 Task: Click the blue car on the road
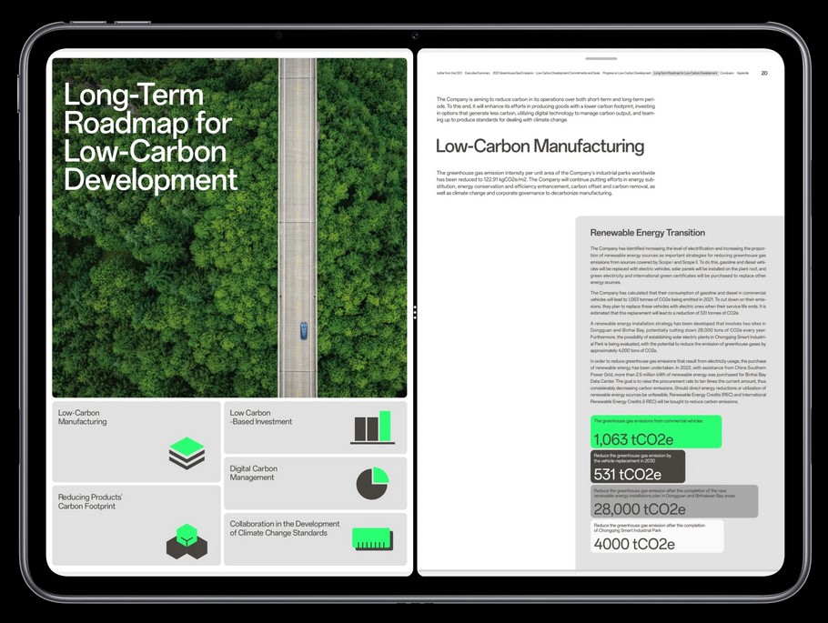(303, 331)
